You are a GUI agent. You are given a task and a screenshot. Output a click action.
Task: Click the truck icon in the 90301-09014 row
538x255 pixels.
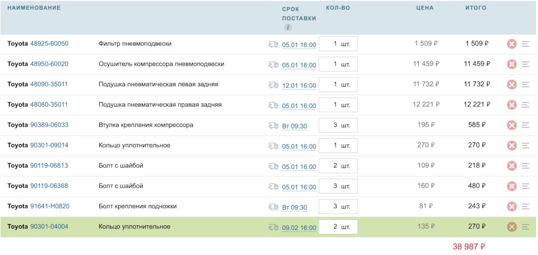(273, 146)
